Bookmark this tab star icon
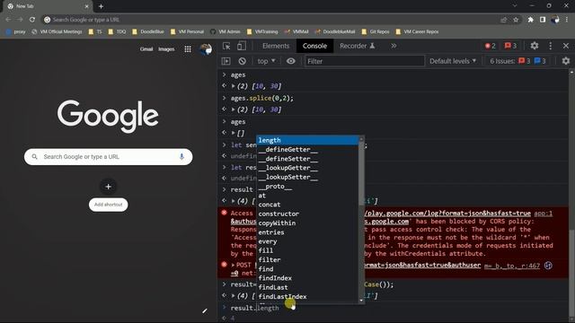Viewport: 575px width, 323px height. [516, 20]
